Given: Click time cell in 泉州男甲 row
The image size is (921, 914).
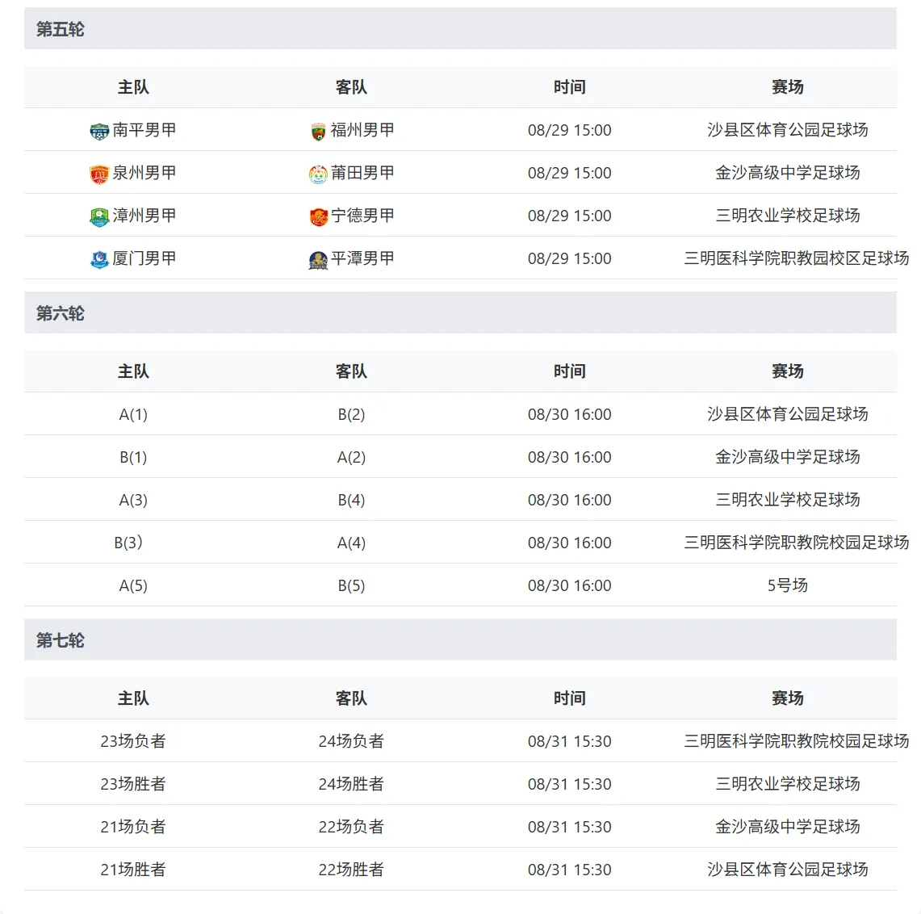Looking at the screenshot, I should tap(569, 173).
